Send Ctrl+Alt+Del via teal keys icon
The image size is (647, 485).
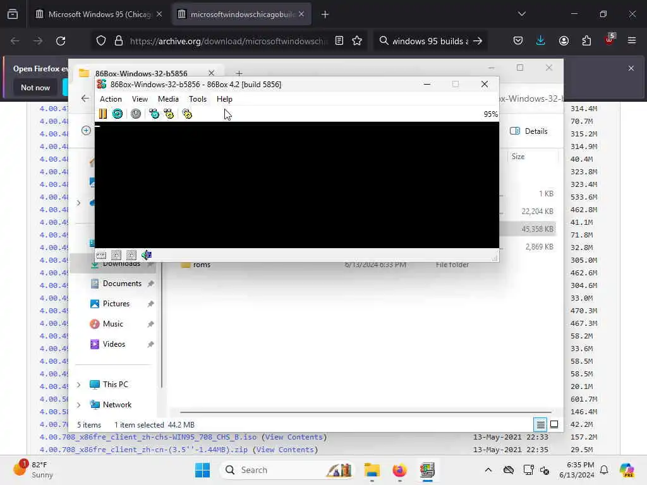click(154, 114)
